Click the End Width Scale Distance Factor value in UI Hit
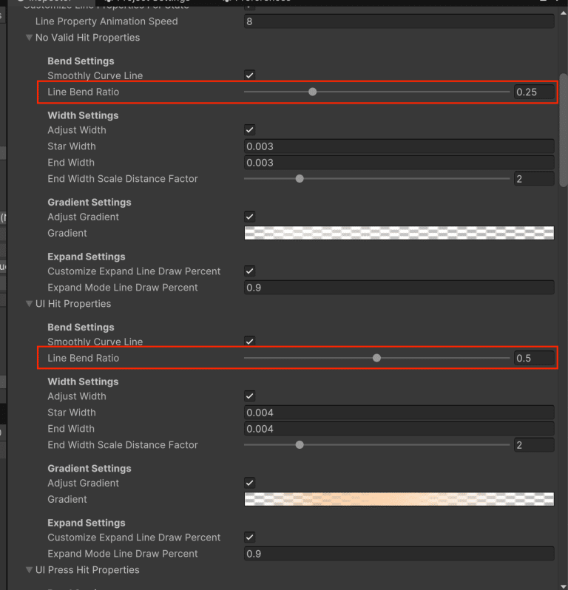The height and width of the screenshot is (590, 568). point(533,445)
